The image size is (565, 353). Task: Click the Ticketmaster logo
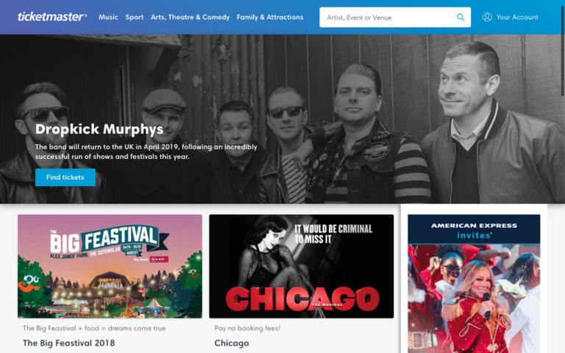coord(51,17)
